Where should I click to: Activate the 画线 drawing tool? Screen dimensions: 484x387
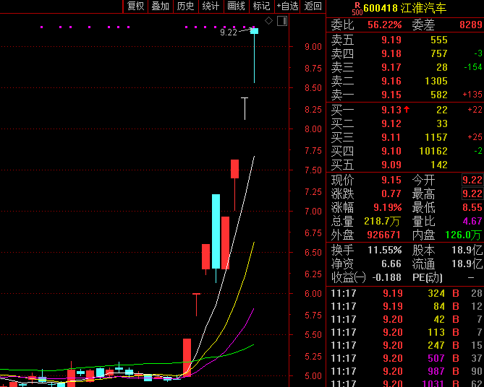236,6
